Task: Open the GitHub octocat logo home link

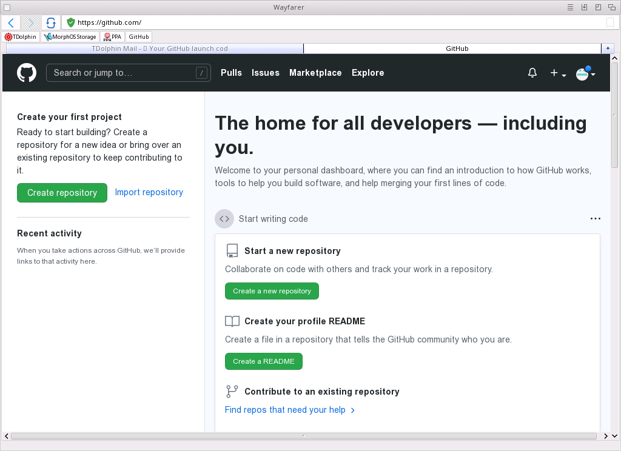Action: [27, 73]
